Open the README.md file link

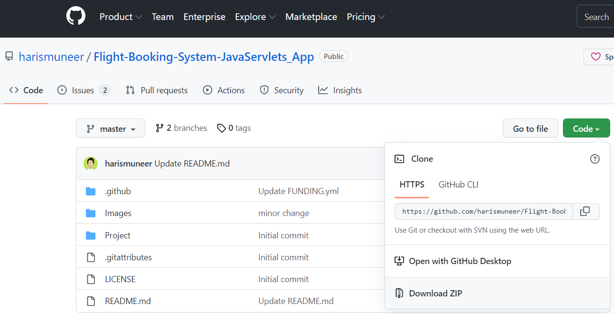point(128,301)
